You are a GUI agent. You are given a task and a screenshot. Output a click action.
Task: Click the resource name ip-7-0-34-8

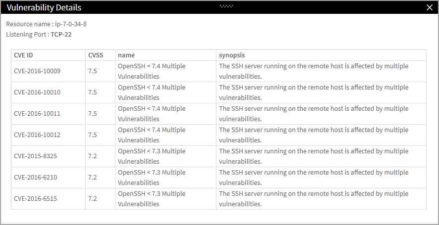[71, 24]
